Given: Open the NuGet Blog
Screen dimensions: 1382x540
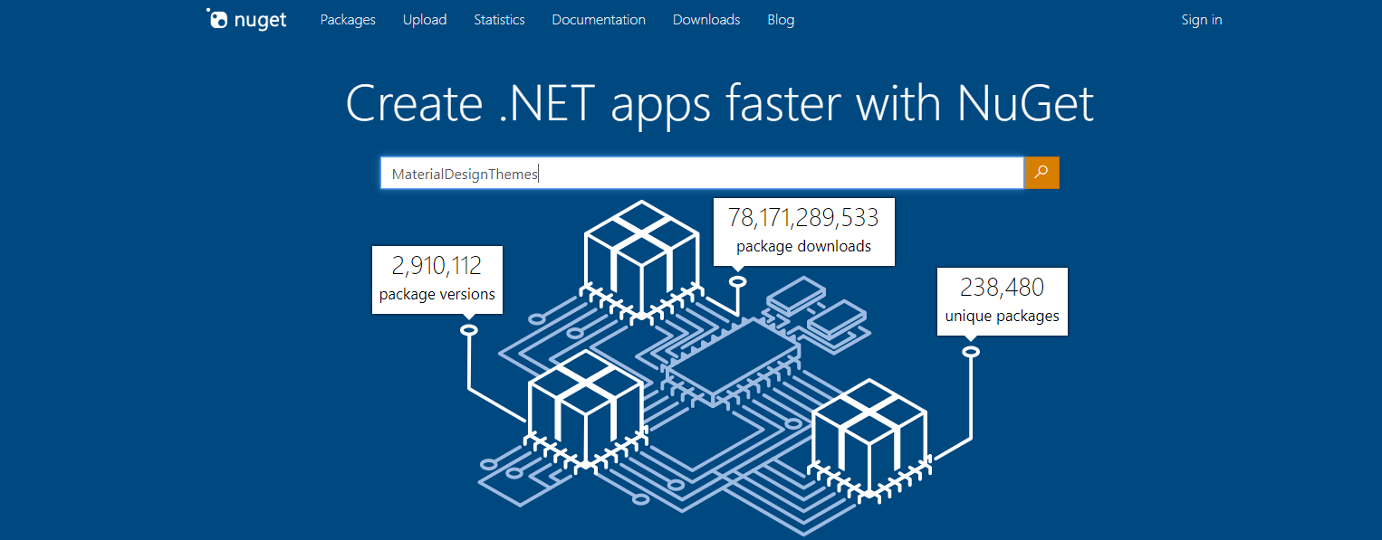Looking at the screenshot, I should pos(780,19).
